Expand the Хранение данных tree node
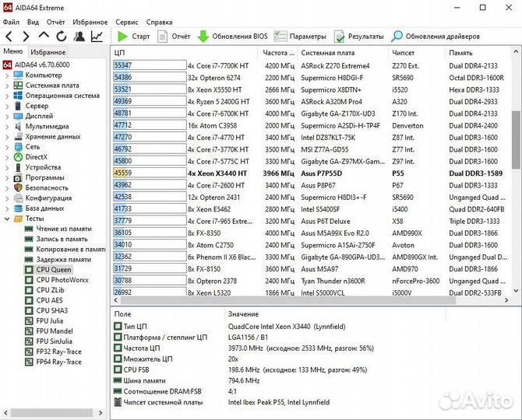 click(7, 137)
